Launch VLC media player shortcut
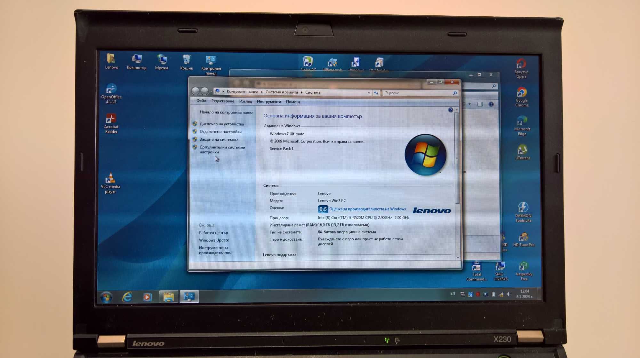The width and height of the screenshot is (640, 358). click(x=110, y=183)
